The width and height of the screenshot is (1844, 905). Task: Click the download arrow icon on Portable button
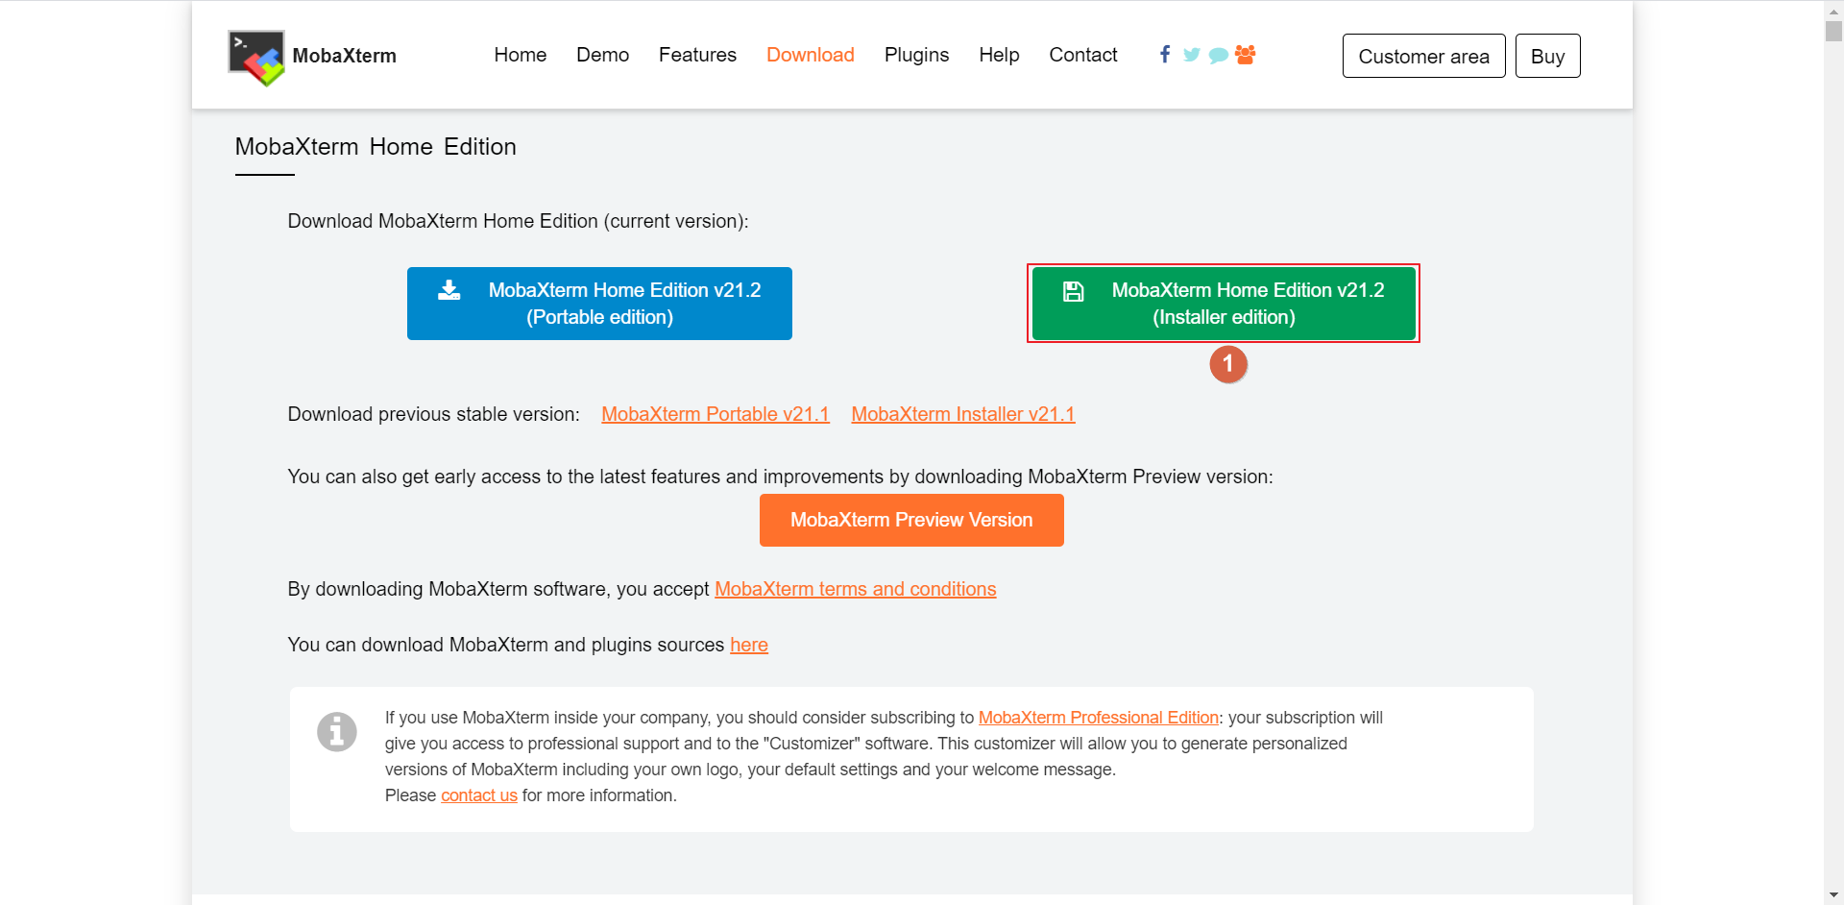(449, 290)
